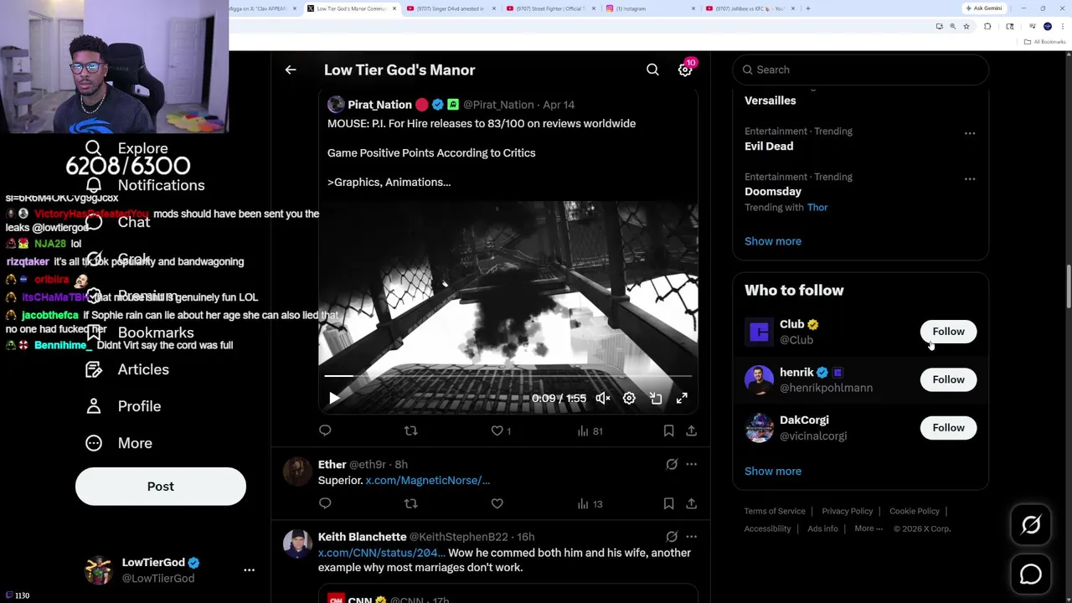This screenshot has width=1072, height=603.
Task: Share Ether's post
Action: coord(691,503)
